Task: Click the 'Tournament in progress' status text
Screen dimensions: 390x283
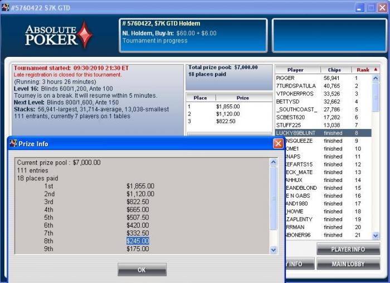Action: coord(155,41)
